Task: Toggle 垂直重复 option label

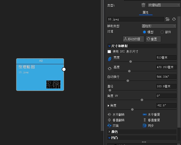Action: [154, 120]
